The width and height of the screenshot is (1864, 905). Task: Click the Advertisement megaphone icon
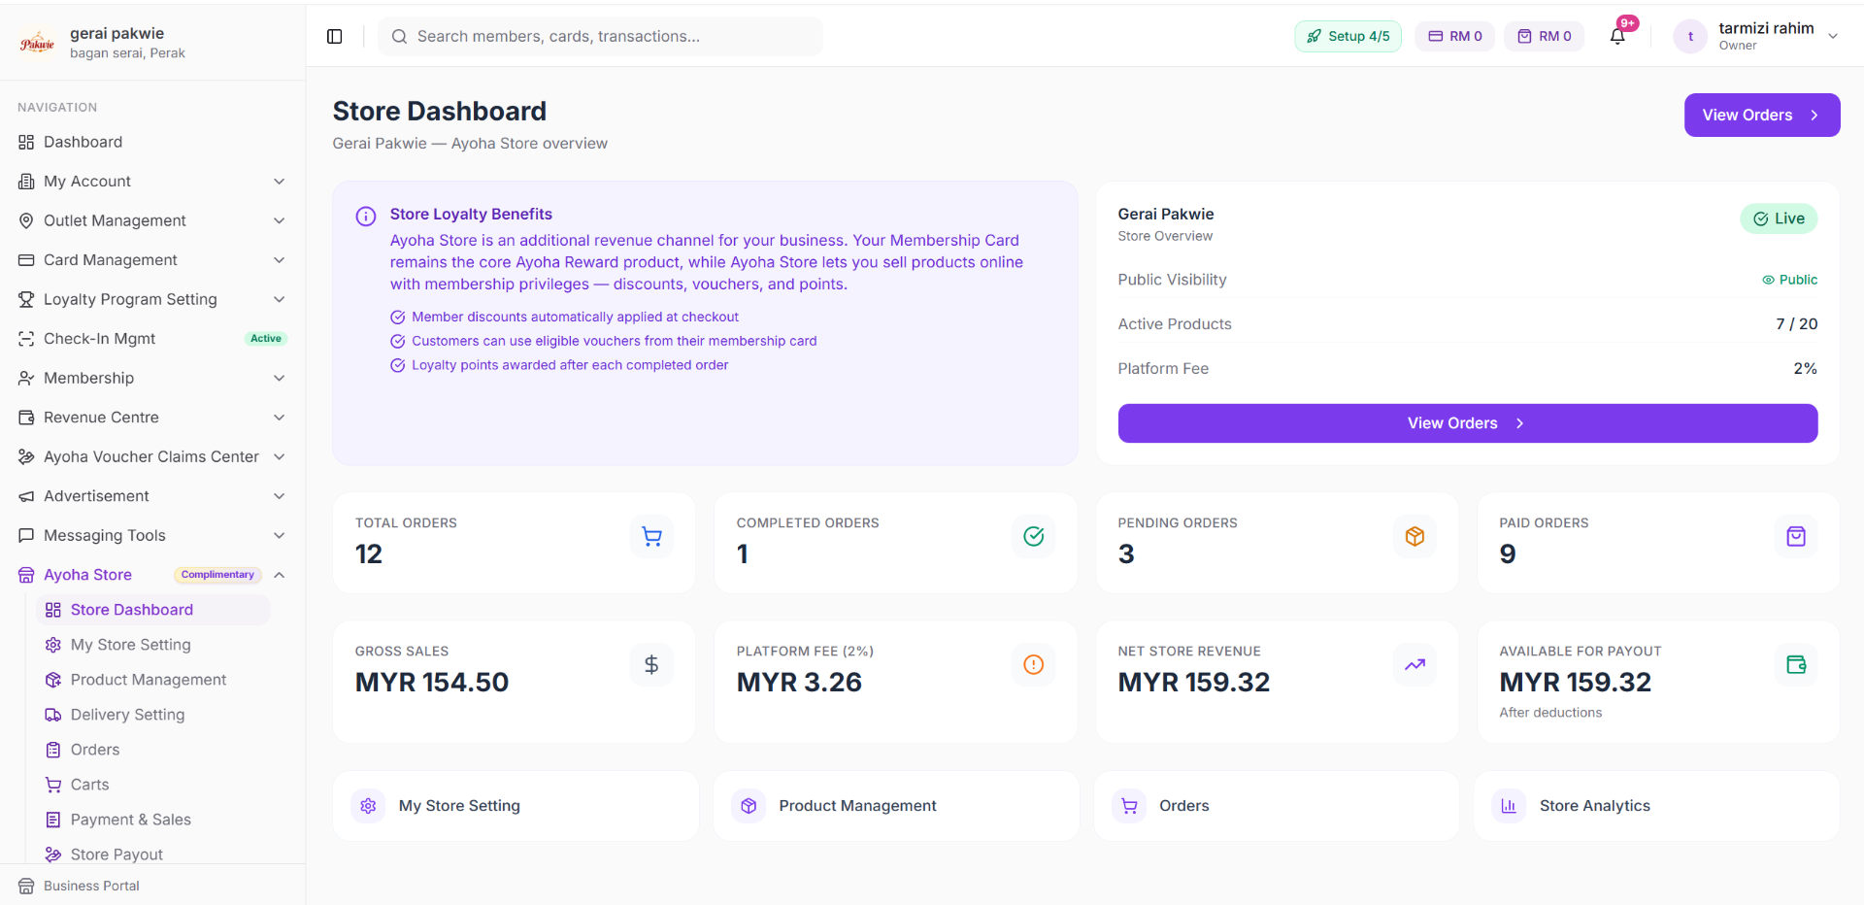click(26, 496)
